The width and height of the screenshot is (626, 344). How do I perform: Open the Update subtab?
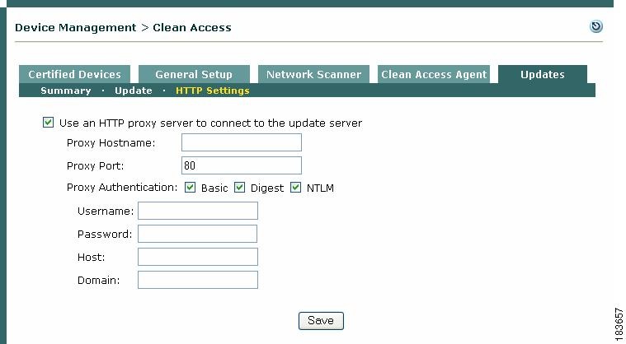pyautogui.click(x=134, y=91)
